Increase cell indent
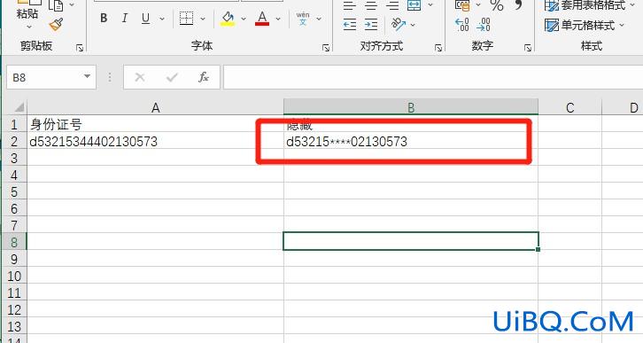The width and height of the screenshot is (643, 343). click(x=371, y=25)
